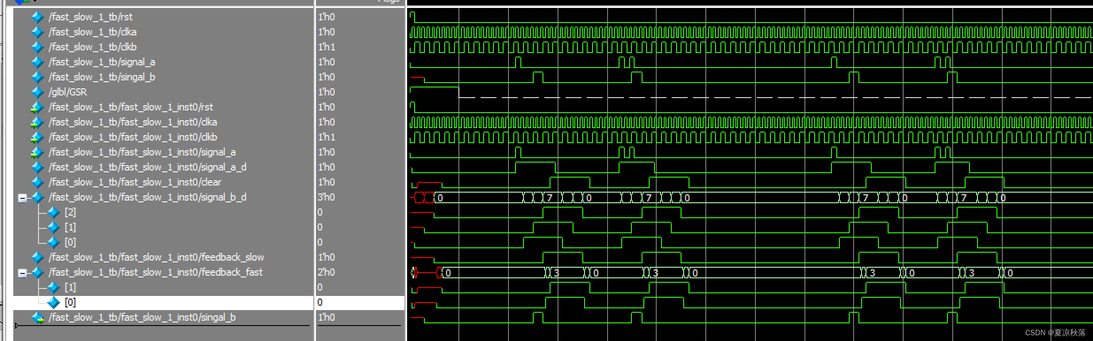Click the signal icon beside /fast_slow_1_tb/clka

tap(38, 32)
